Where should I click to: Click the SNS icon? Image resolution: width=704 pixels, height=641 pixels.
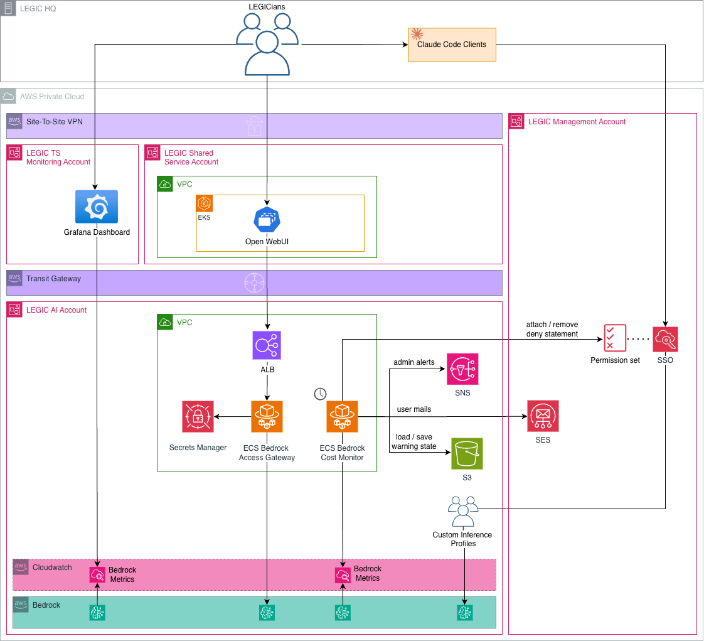[x=462, y=369]
